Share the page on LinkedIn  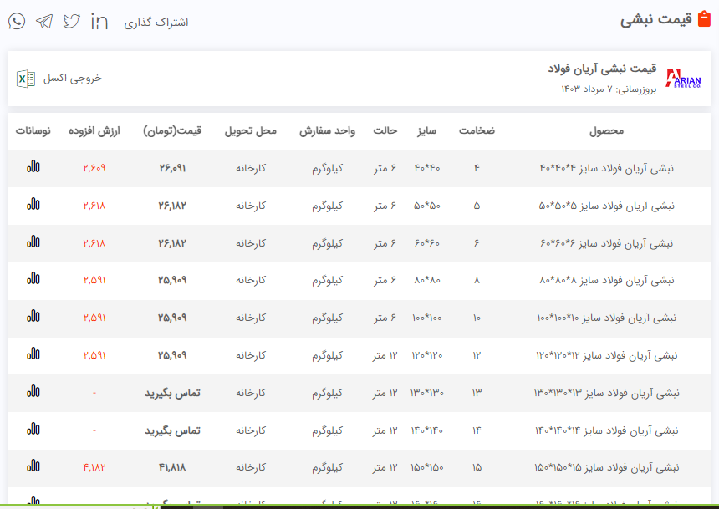coord(99,22)
